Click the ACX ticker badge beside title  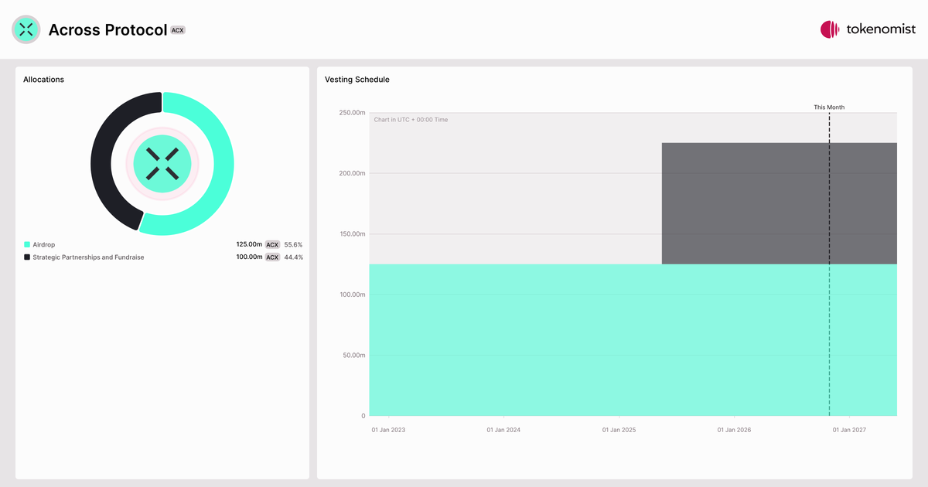pyautogui.click(x=178, y=30)
